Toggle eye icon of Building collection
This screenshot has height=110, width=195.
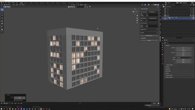click(x=192, y=16)
